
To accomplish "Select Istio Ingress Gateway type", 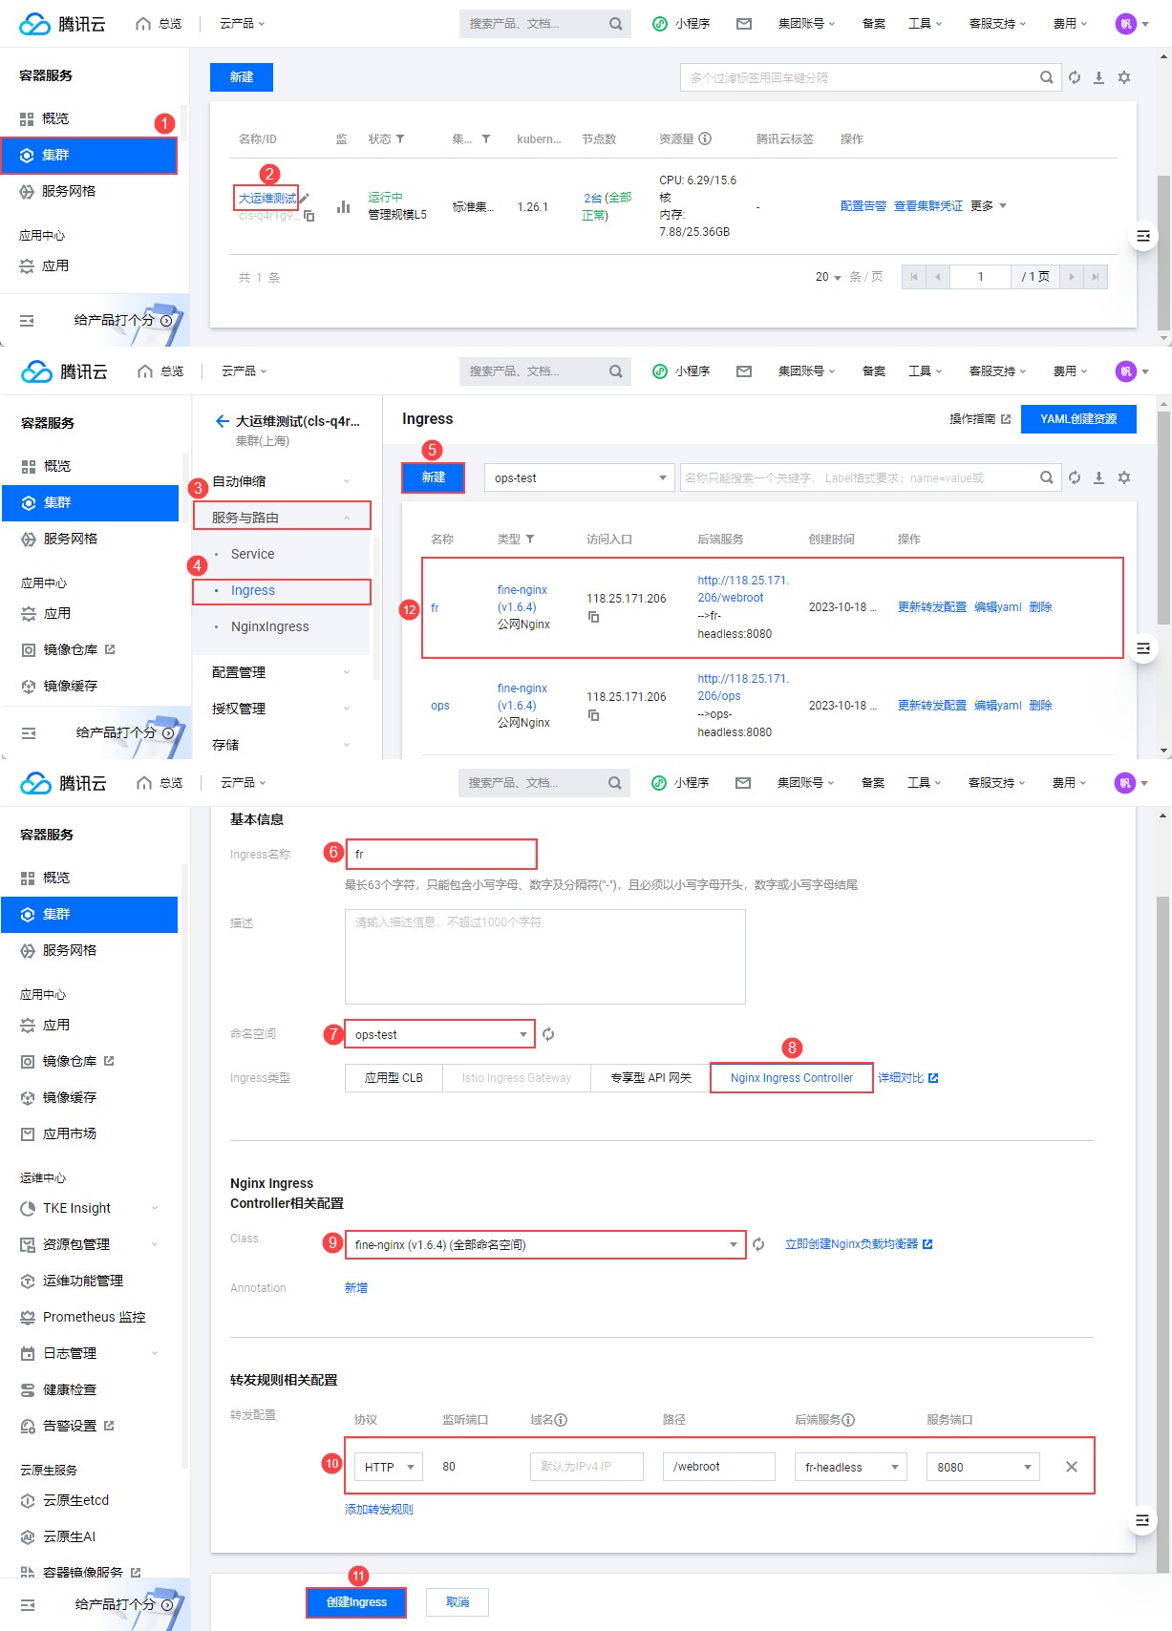I will tap(517, 1078).
